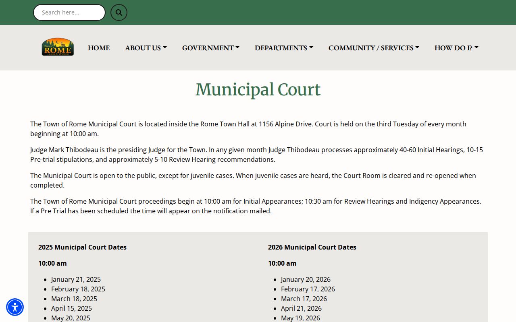The height and width of the screenshot is (322, 516).
Task: Select the February 18, 2025 court date
Action: (x=78, y=289)
